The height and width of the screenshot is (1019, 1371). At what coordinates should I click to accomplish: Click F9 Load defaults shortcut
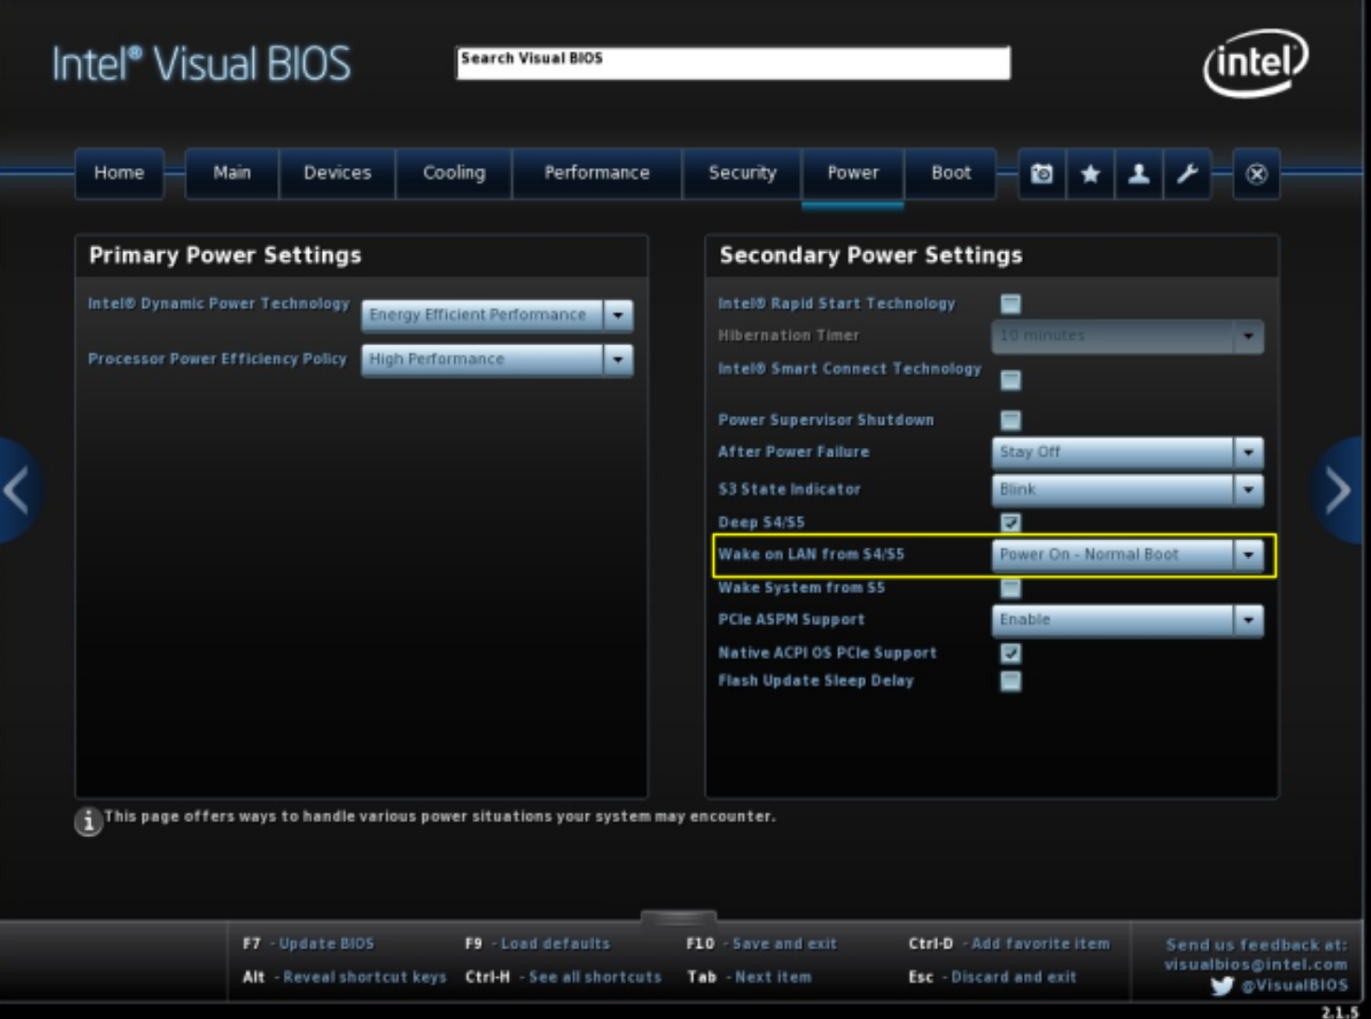537,943
